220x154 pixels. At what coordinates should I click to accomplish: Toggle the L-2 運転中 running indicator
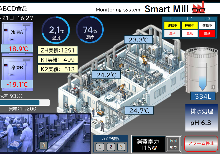click(x=189, y=25)
